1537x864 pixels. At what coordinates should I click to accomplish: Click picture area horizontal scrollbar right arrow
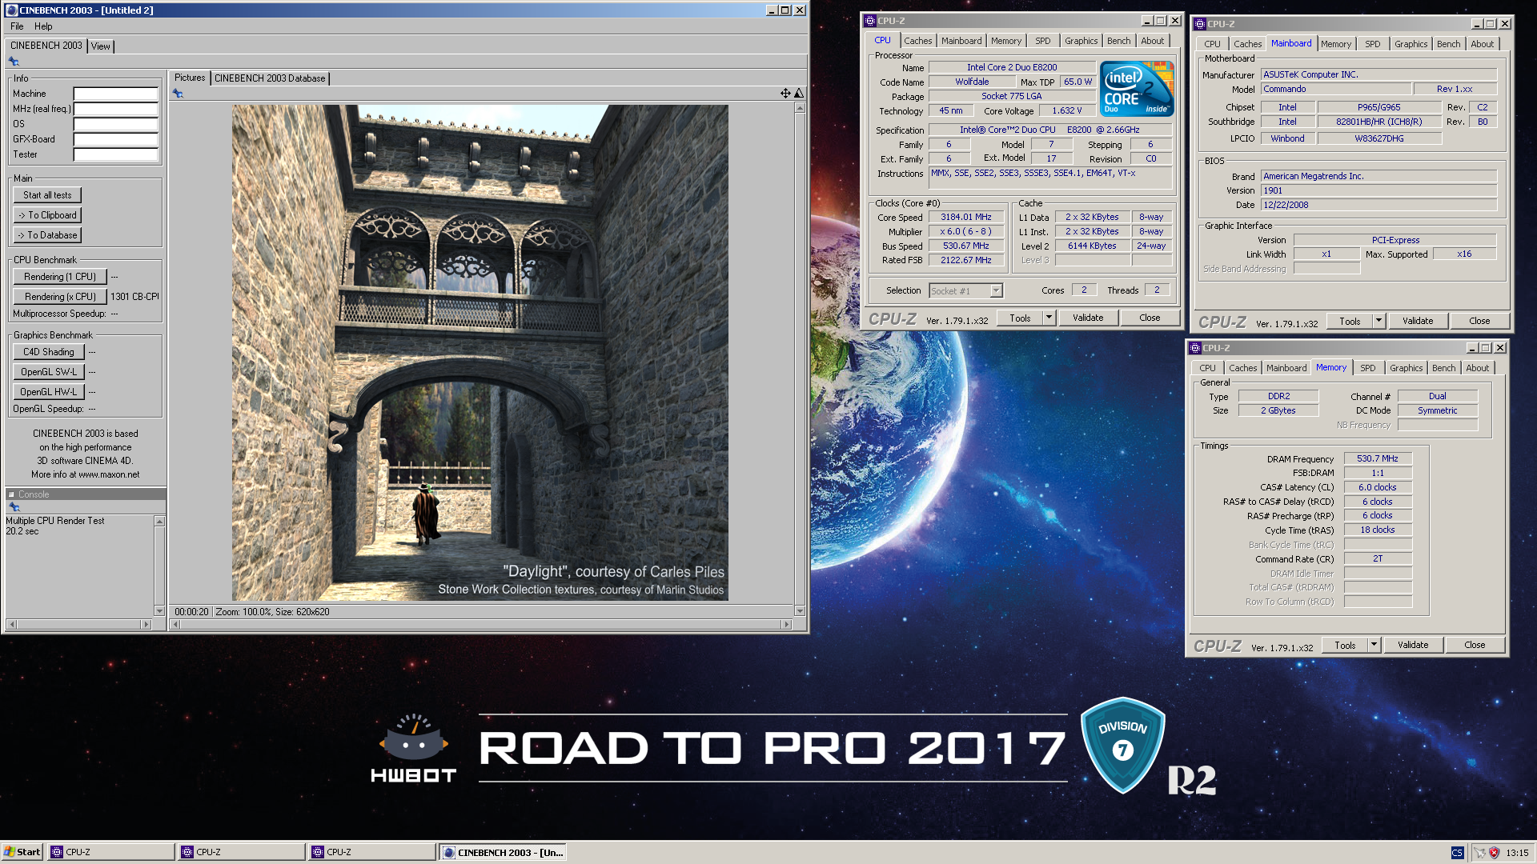click(x=787, y=624)
